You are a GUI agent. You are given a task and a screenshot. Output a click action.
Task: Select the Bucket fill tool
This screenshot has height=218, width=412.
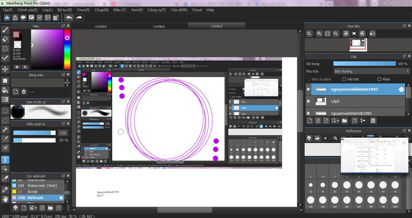(x=5, y=90)
